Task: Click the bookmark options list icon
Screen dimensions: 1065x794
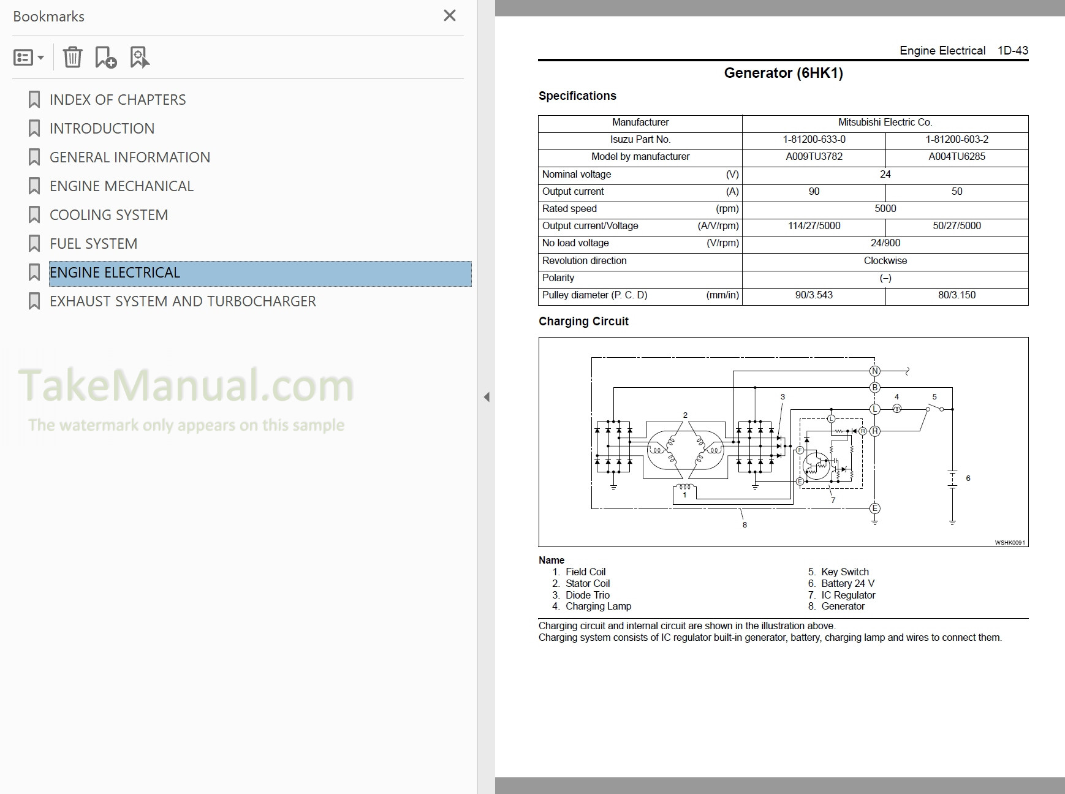Action: pos(23,57)
